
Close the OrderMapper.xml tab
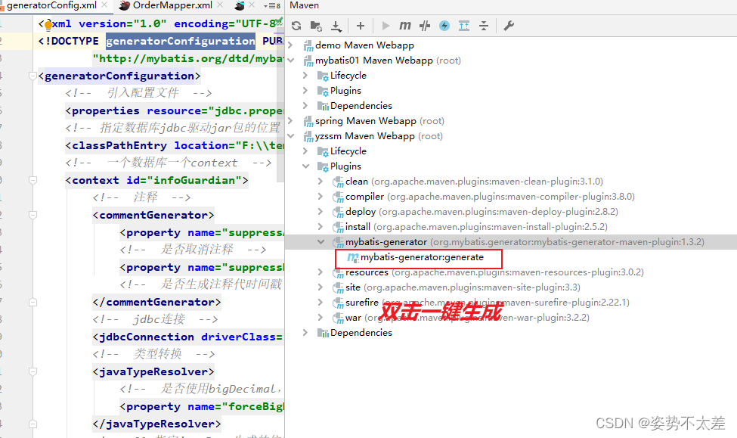click(x=220, y=5)
